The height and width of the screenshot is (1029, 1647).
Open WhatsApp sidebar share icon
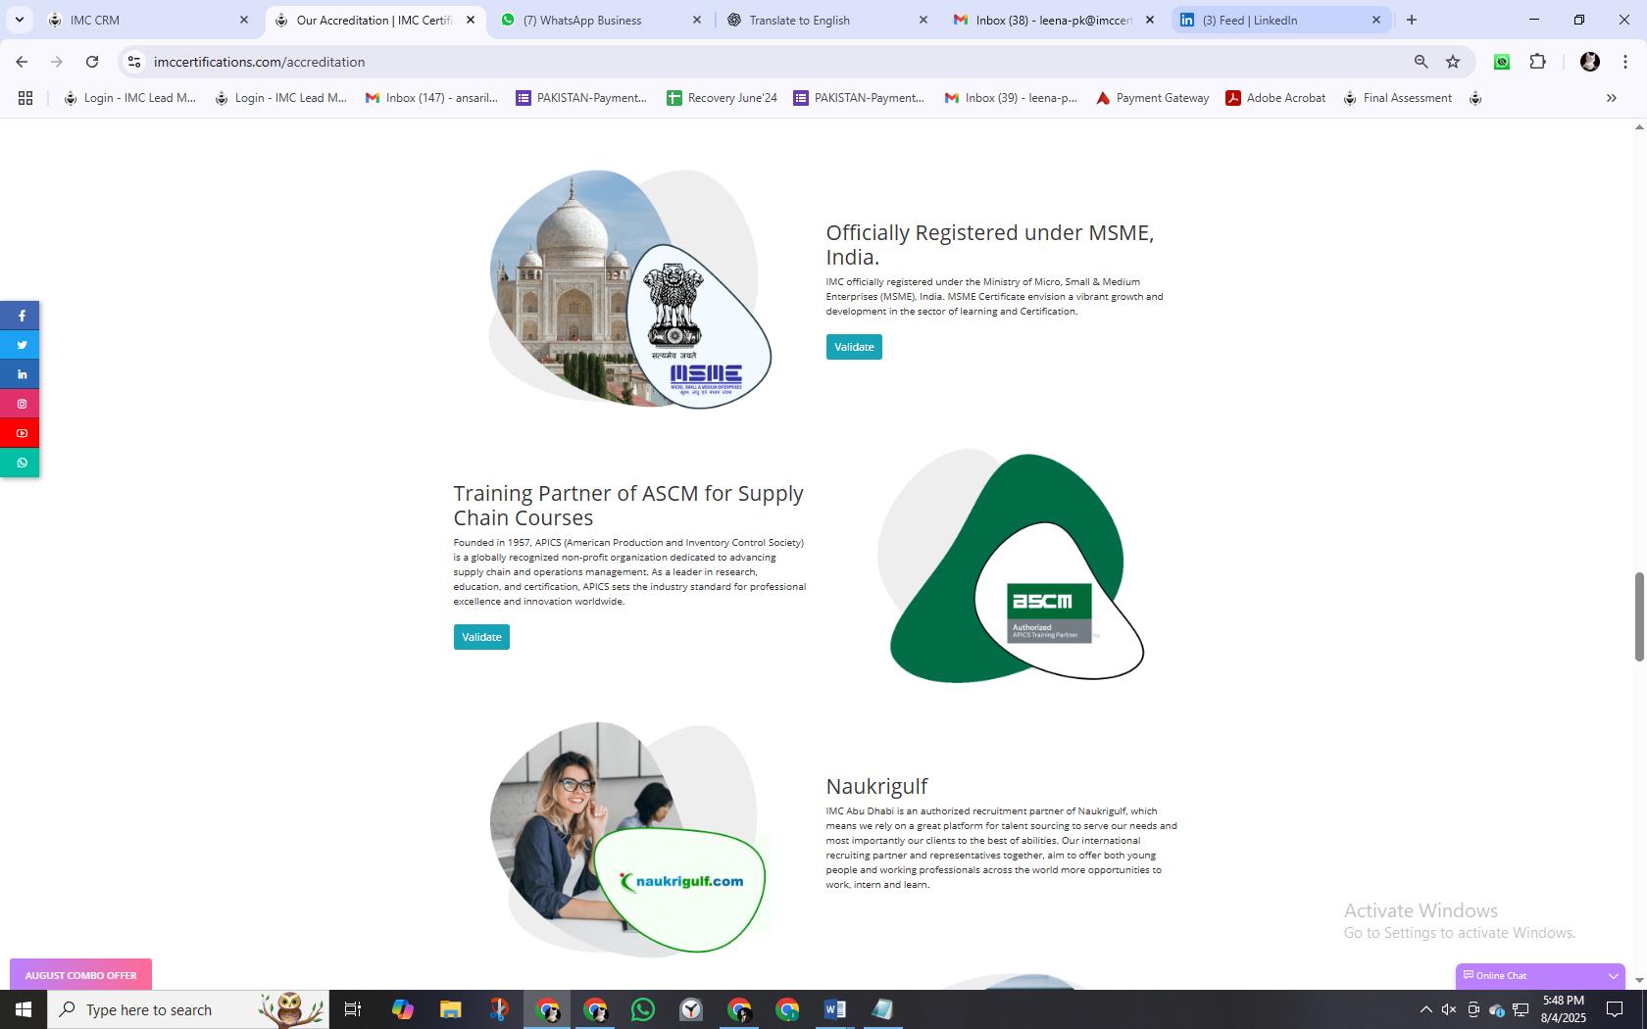tap(20, 463)
